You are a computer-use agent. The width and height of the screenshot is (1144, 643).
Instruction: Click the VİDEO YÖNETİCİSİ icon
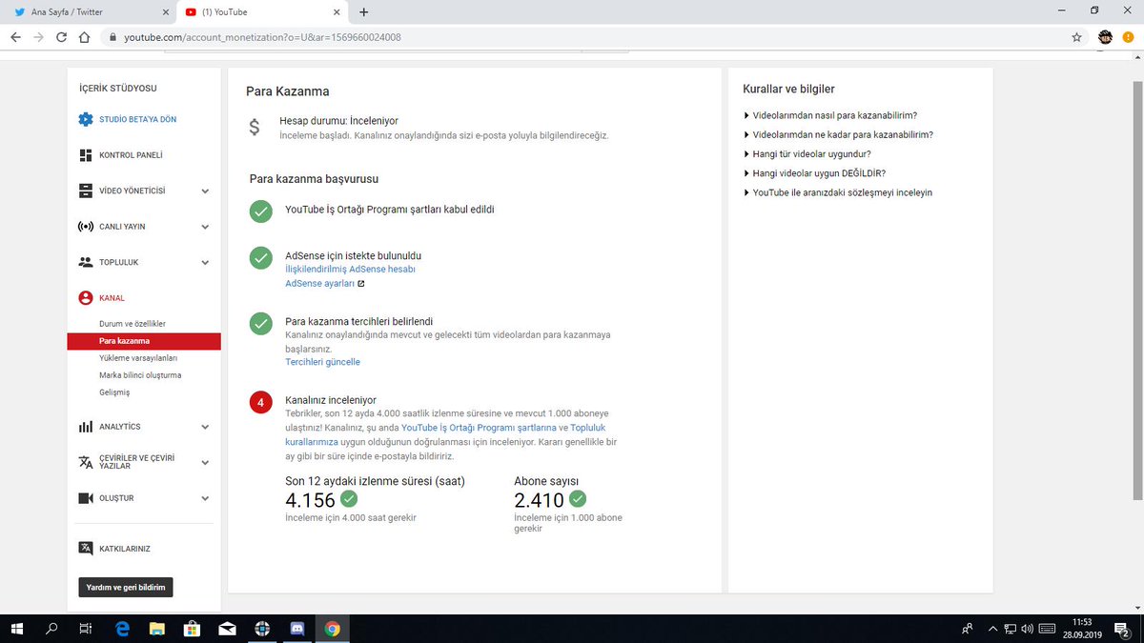pyautogui.click(x=86, y=191)
